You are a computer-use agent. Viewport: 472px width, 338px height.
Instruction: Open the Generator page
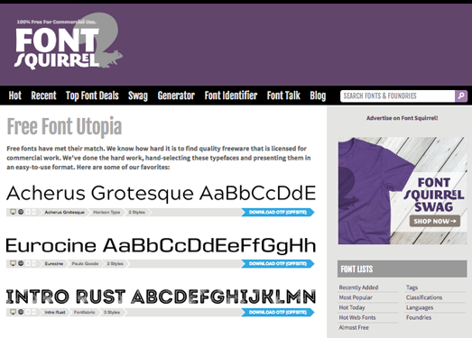[x=176, y=96]
